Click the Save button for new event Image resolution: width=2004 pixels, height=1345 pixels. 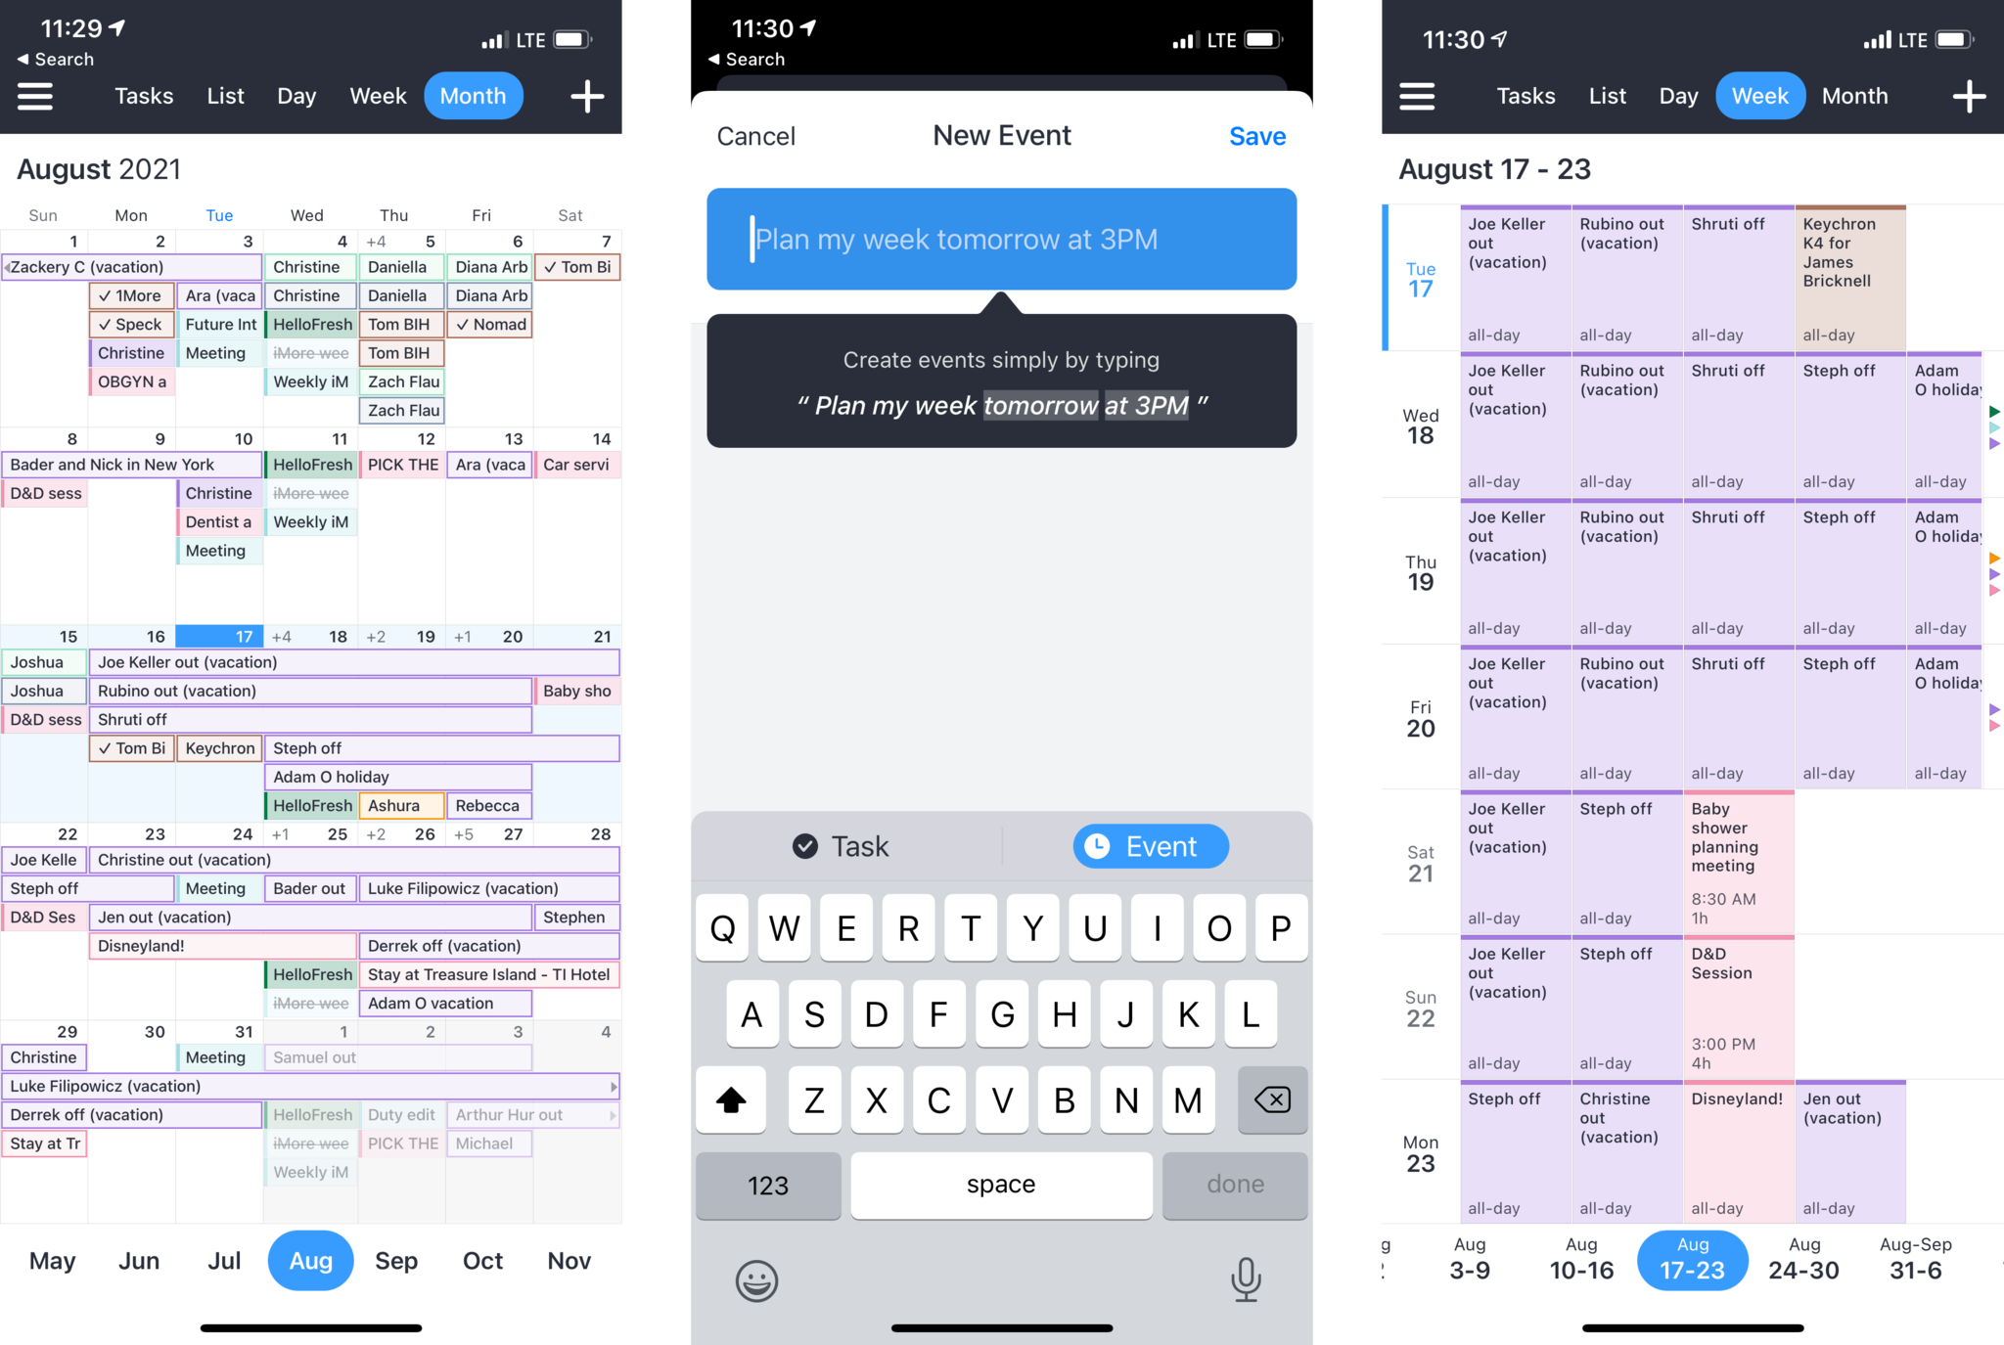coord(1258,137)
